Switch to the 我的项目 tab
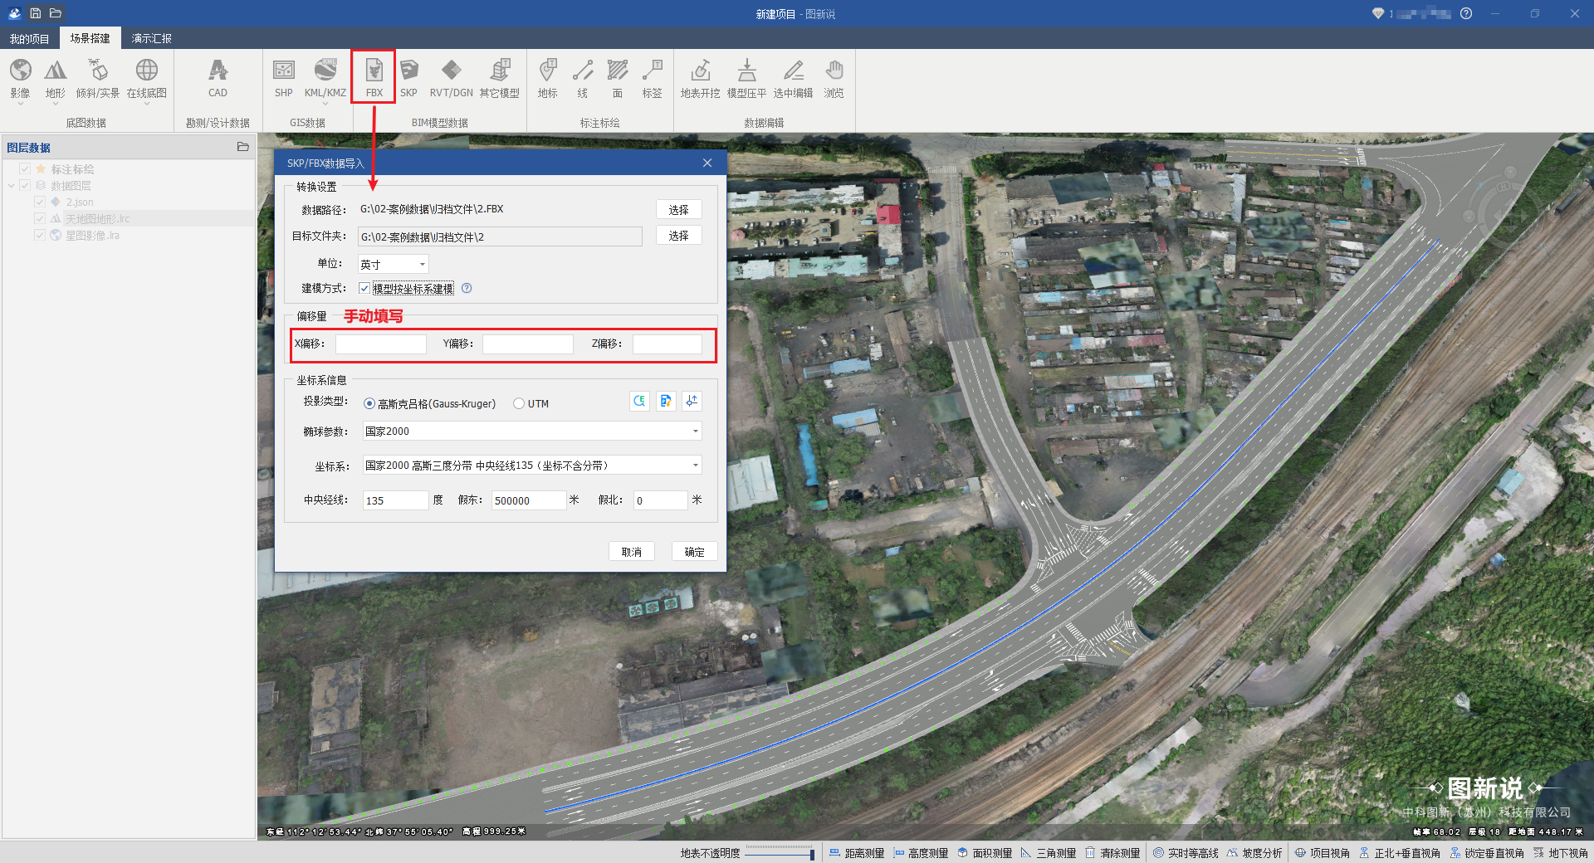This screenshot has height=863, width=1594. [x=29, y=38]
